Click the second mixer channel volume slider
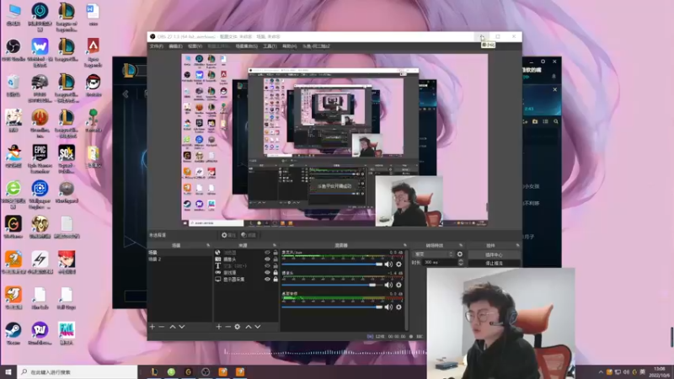This screenshot has width=674, height=379. point(332,285)
